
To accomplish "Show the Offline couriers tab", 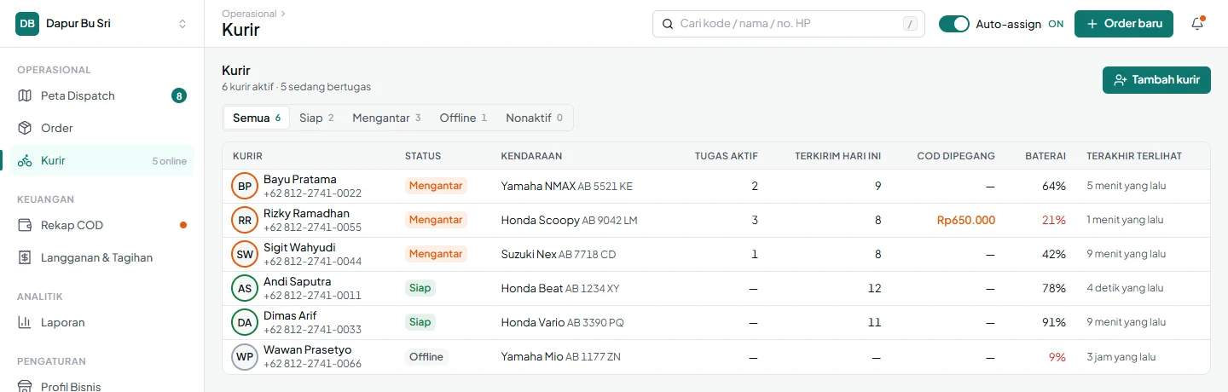I will (463, 118).
